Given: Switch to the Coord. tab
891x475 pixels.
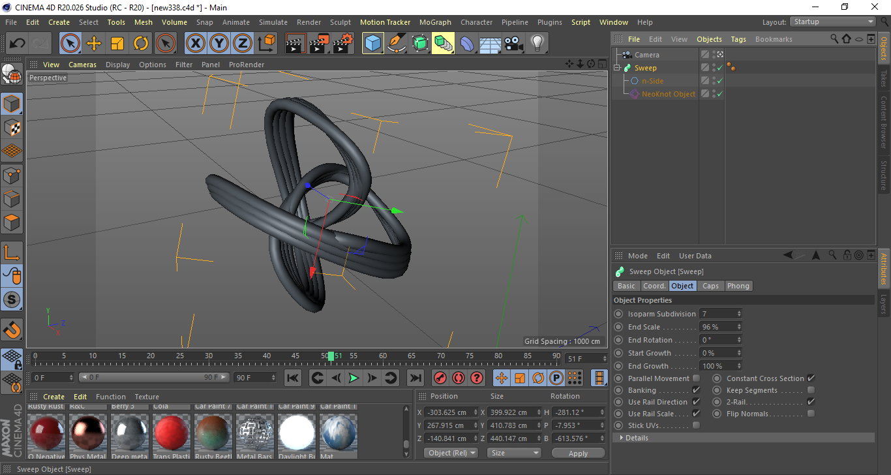Looking at the screenshot, I should (x=654, y=286).
